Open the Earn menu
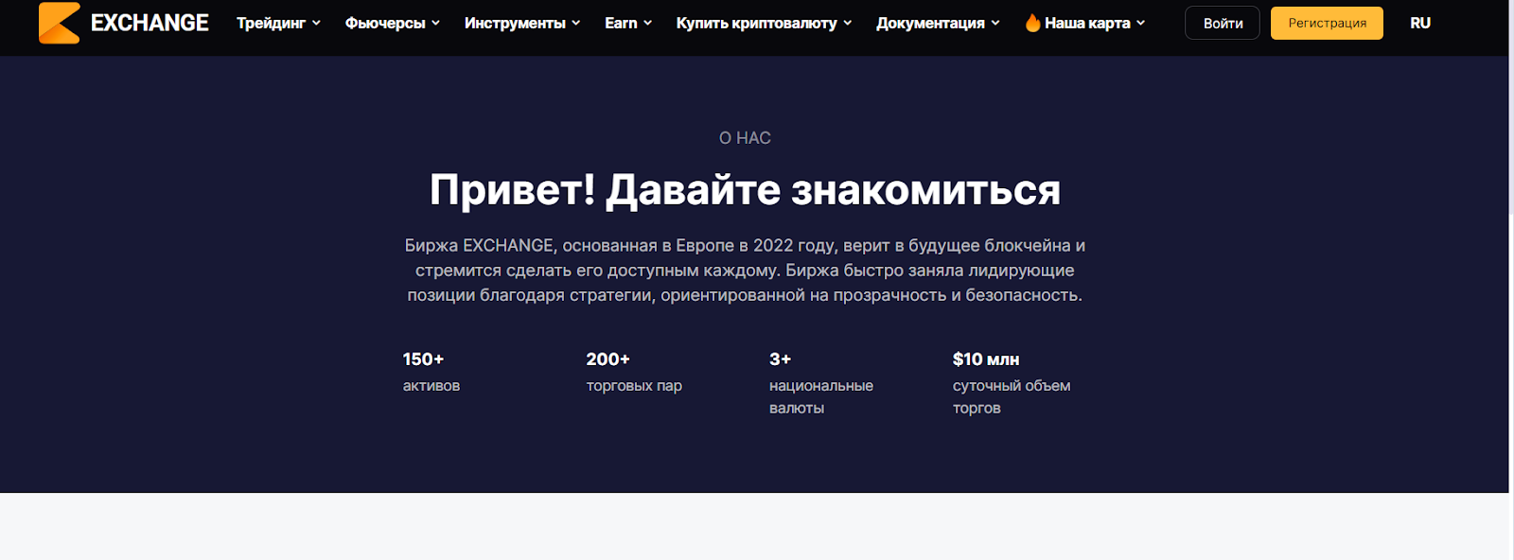Image resolution: width=1514 pixels, height=560 pixels. coord(621,23)
